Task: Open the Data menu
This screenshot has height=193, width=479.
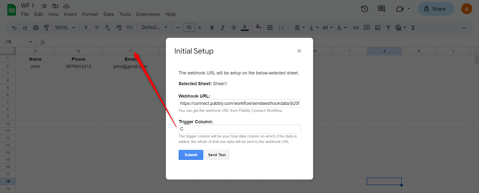Action: pyautogui.click(x=108, y=14)
